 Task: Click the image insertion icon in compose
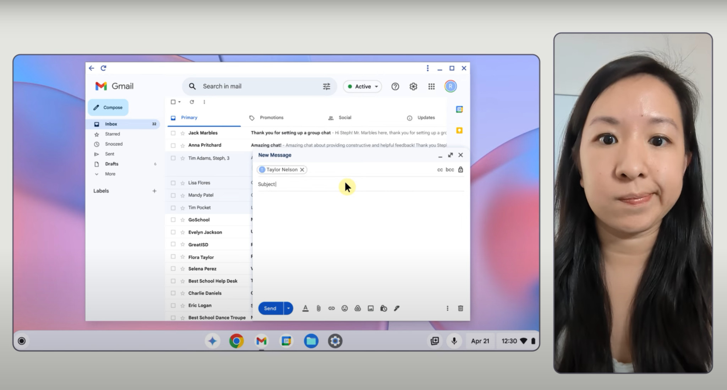click(371, 308)
